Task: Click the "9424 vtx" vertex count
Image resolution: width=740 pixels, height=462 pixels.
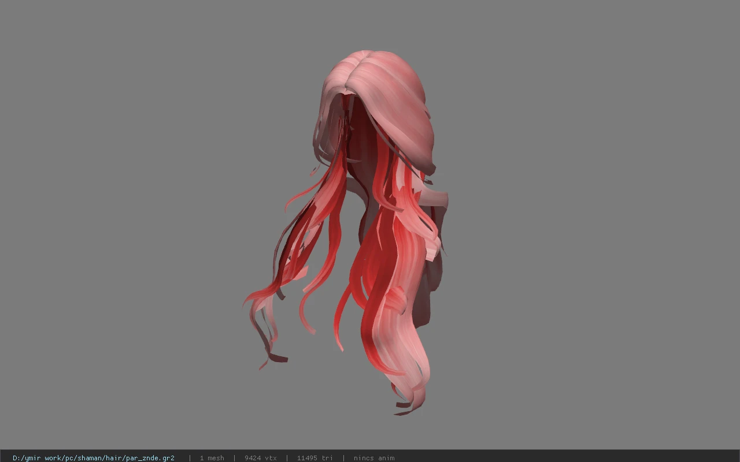Action: (x=260, y=458)
